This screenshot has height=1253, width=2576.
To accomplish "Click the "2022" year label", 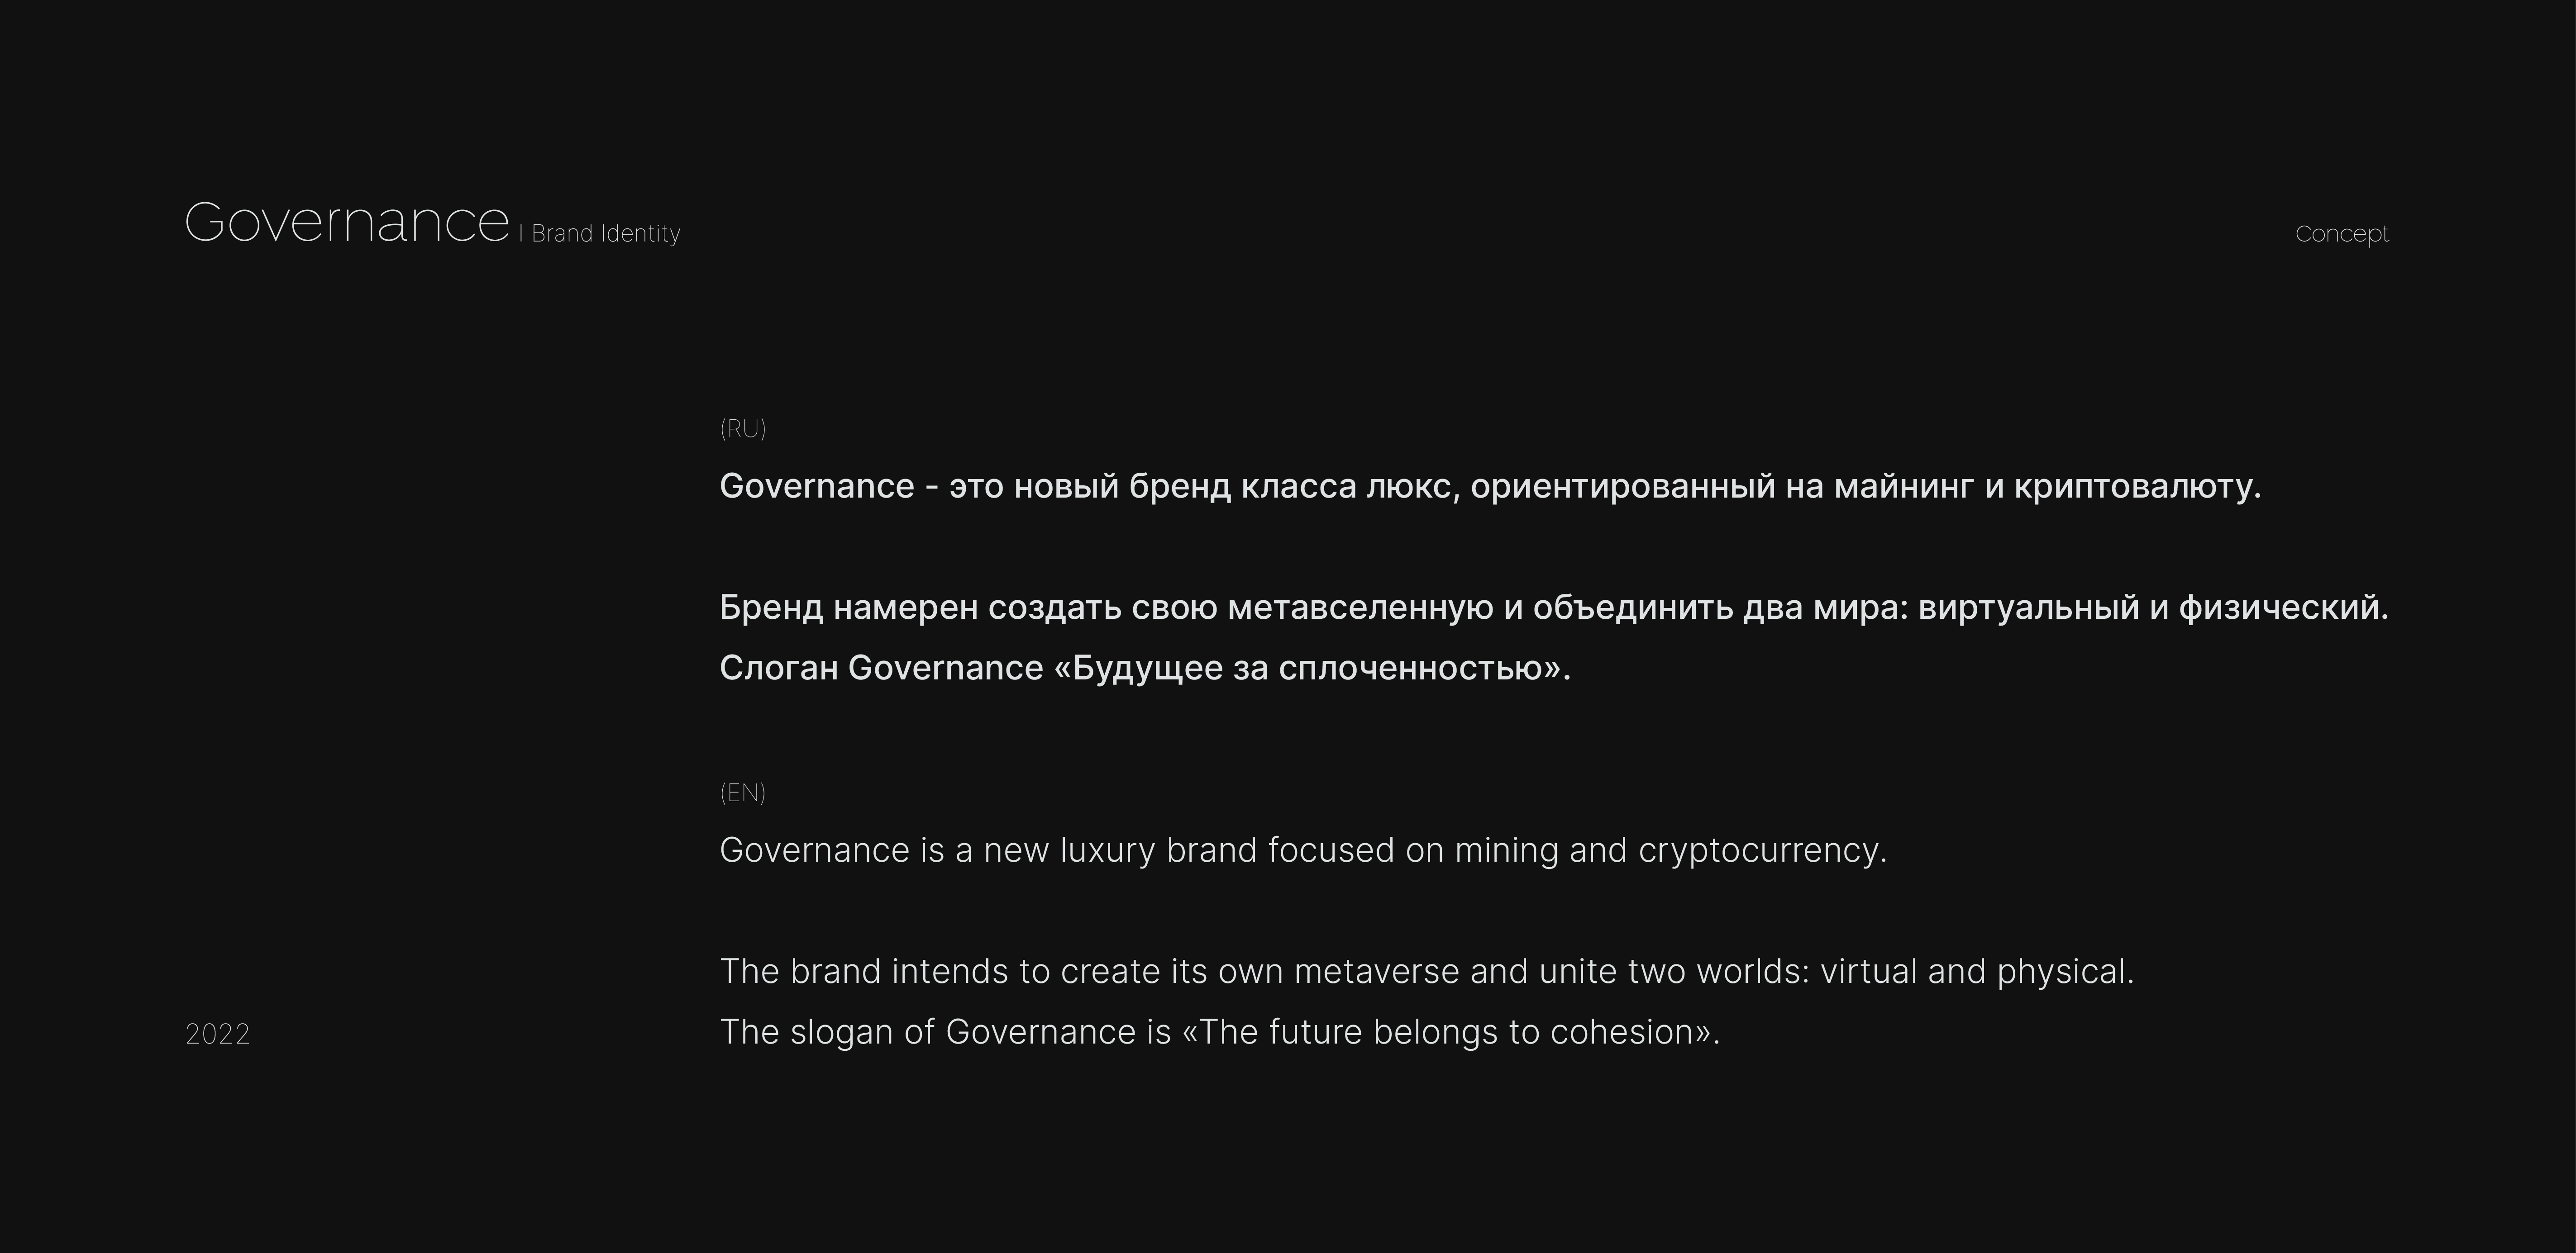I will pos(217,1033).
